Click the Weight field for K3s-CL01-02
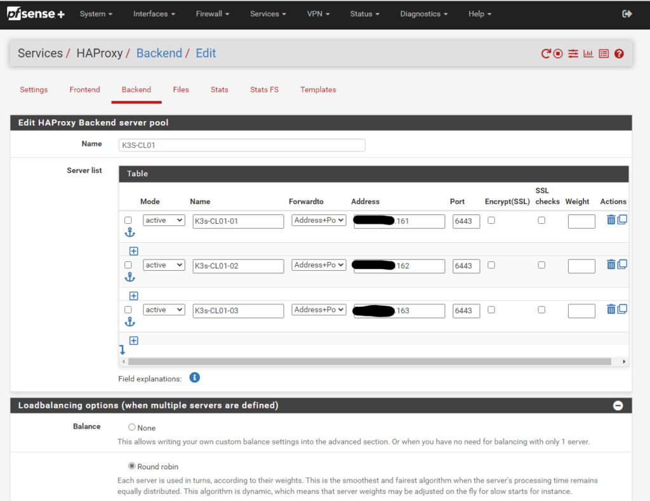 click(x=581, y=266)
